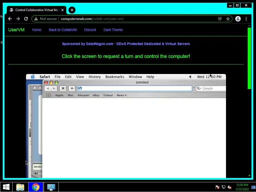Open Back to CollabVM link
The width and height of the screenshot is (256, 192).
(63, 30)
